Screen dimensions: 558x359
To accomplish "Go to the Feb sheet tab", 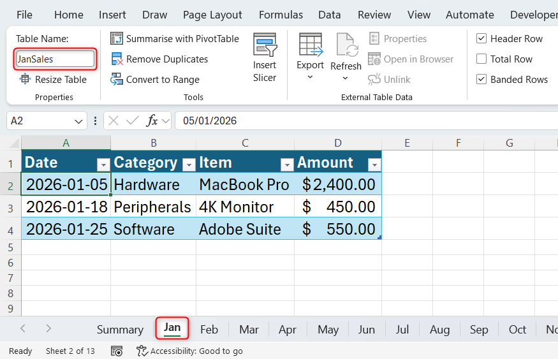I will (209, 330).
